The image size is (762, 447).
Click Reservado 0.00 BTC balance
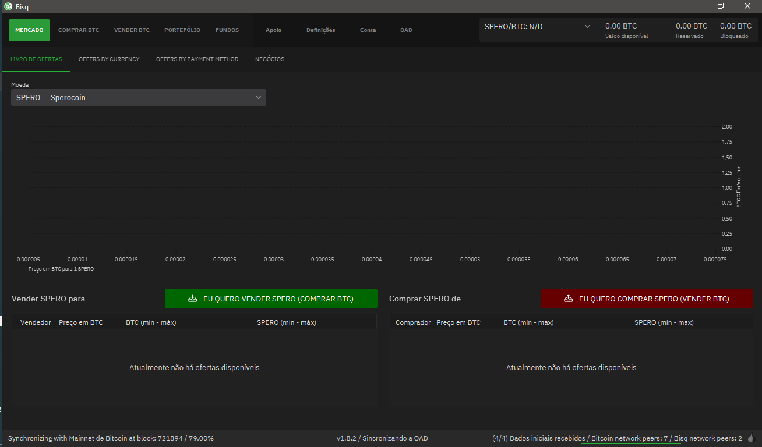(692, 30)
